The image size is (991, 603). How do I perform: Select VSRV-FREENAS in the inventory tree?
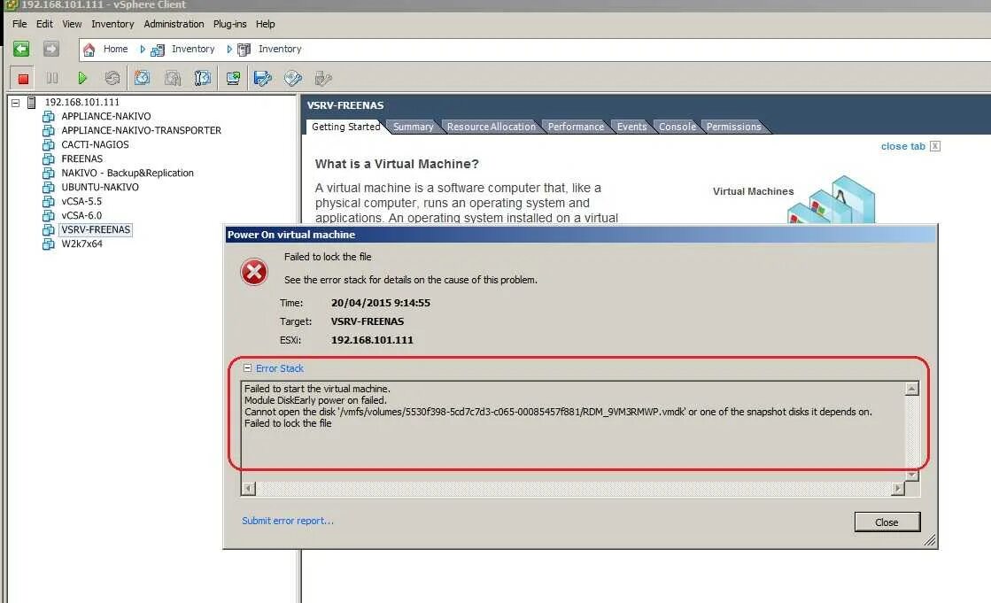[x=96, y=229]
